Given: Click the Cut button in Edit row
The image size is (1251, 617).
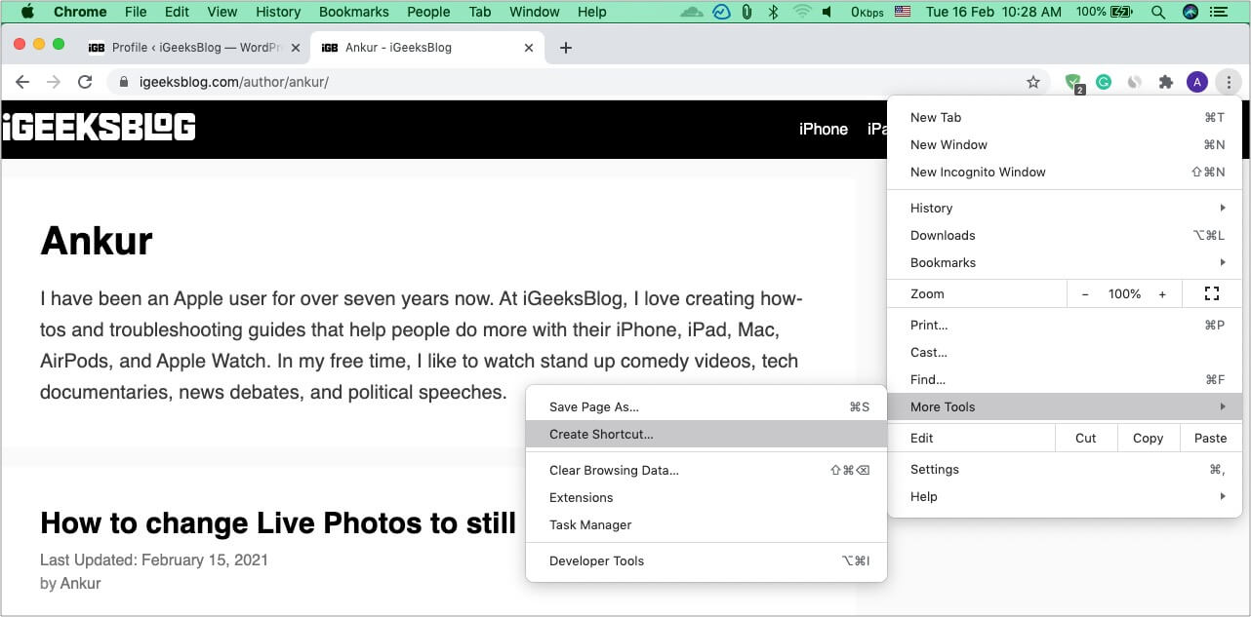Looking at the screenshot, I should pyautogui.click(x=1086, y=438).
